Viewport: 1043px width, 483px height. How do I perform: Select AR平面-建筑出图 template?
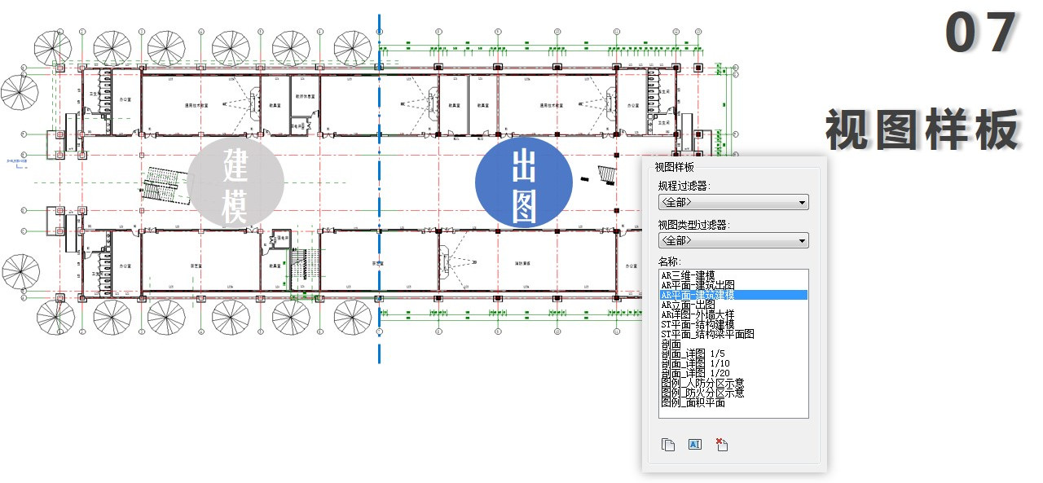[x=698, y=285]
